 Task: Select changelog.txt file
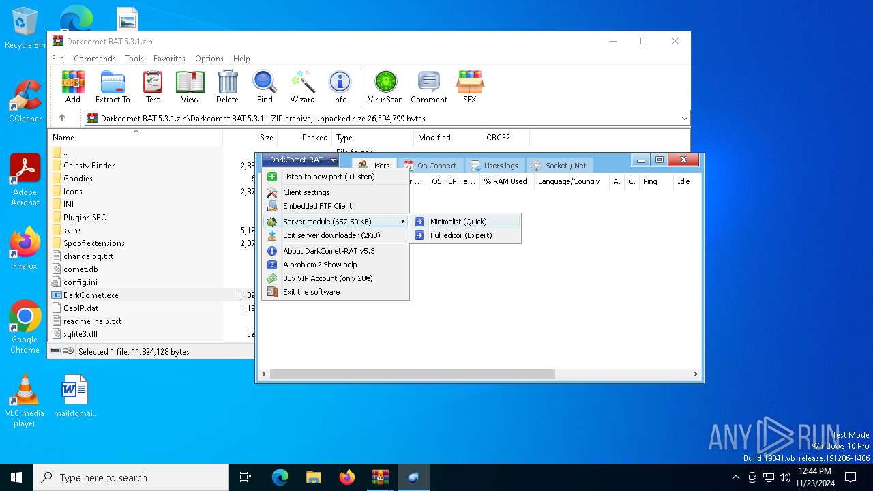click(88, 256)
